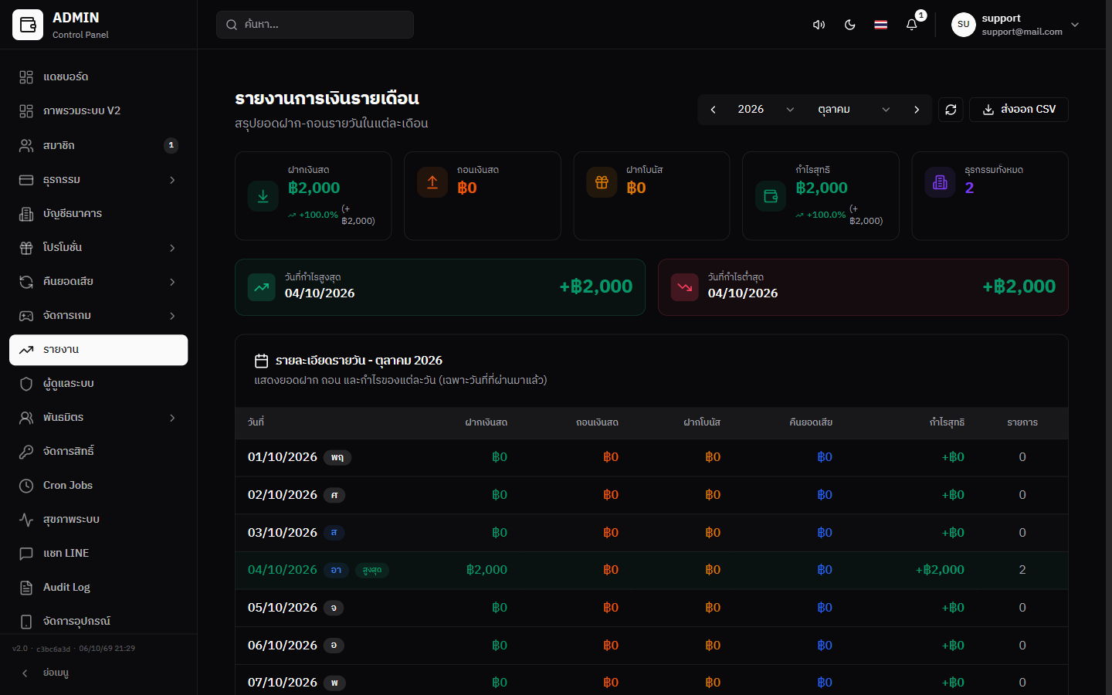Expand the คืนยอดเสีย sidebar submenu
Viewport: 1112px width, 695px height.
[x=99, y=281]
